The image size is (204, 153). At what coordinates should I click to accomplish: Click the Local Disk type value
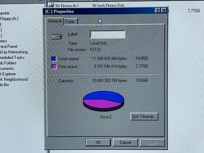tap(98, 43)
